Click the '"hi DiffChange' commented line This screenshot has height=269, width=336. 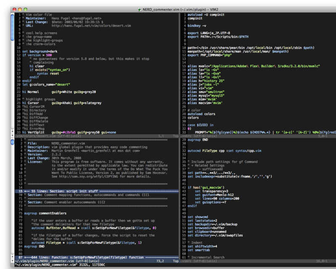(35, 118)
